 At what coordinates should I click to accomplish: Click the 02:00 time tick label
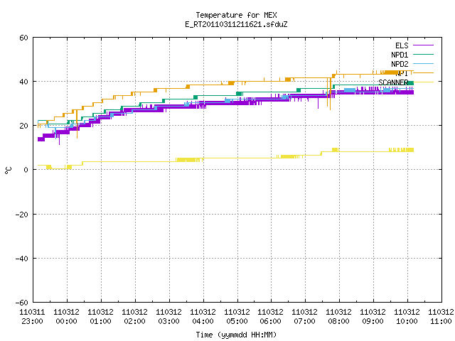(x=134, y=322)
